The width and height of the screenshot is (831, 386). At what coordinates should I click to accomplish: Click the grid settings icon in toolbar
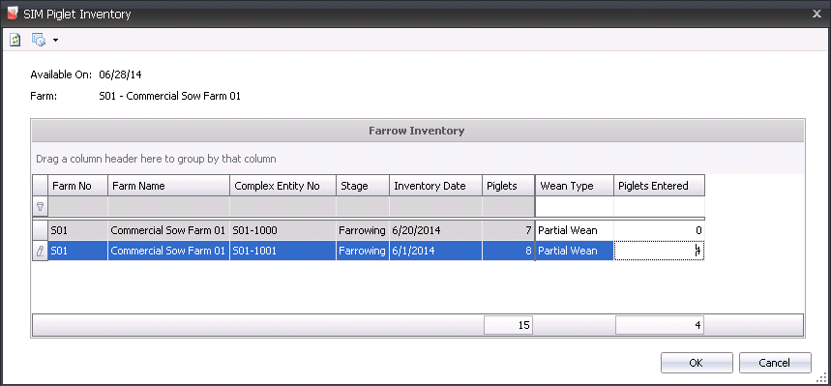[x=39, y=40]
